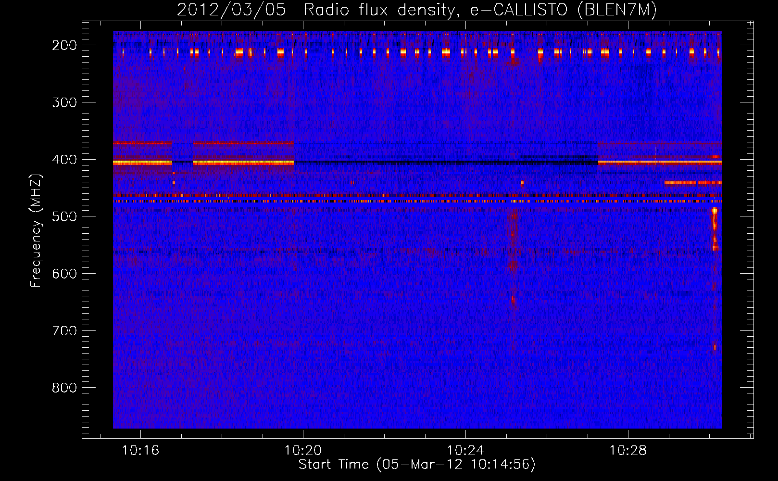Click the 10:16 time tick label

[140, 451]
